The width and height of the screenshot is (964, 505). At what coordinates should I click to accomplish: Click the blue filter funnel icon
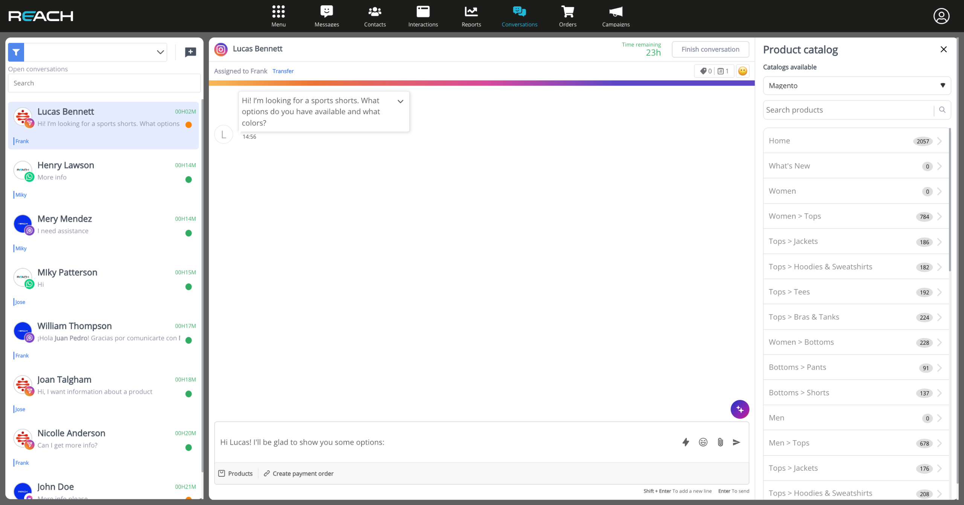tap(16, 52)
